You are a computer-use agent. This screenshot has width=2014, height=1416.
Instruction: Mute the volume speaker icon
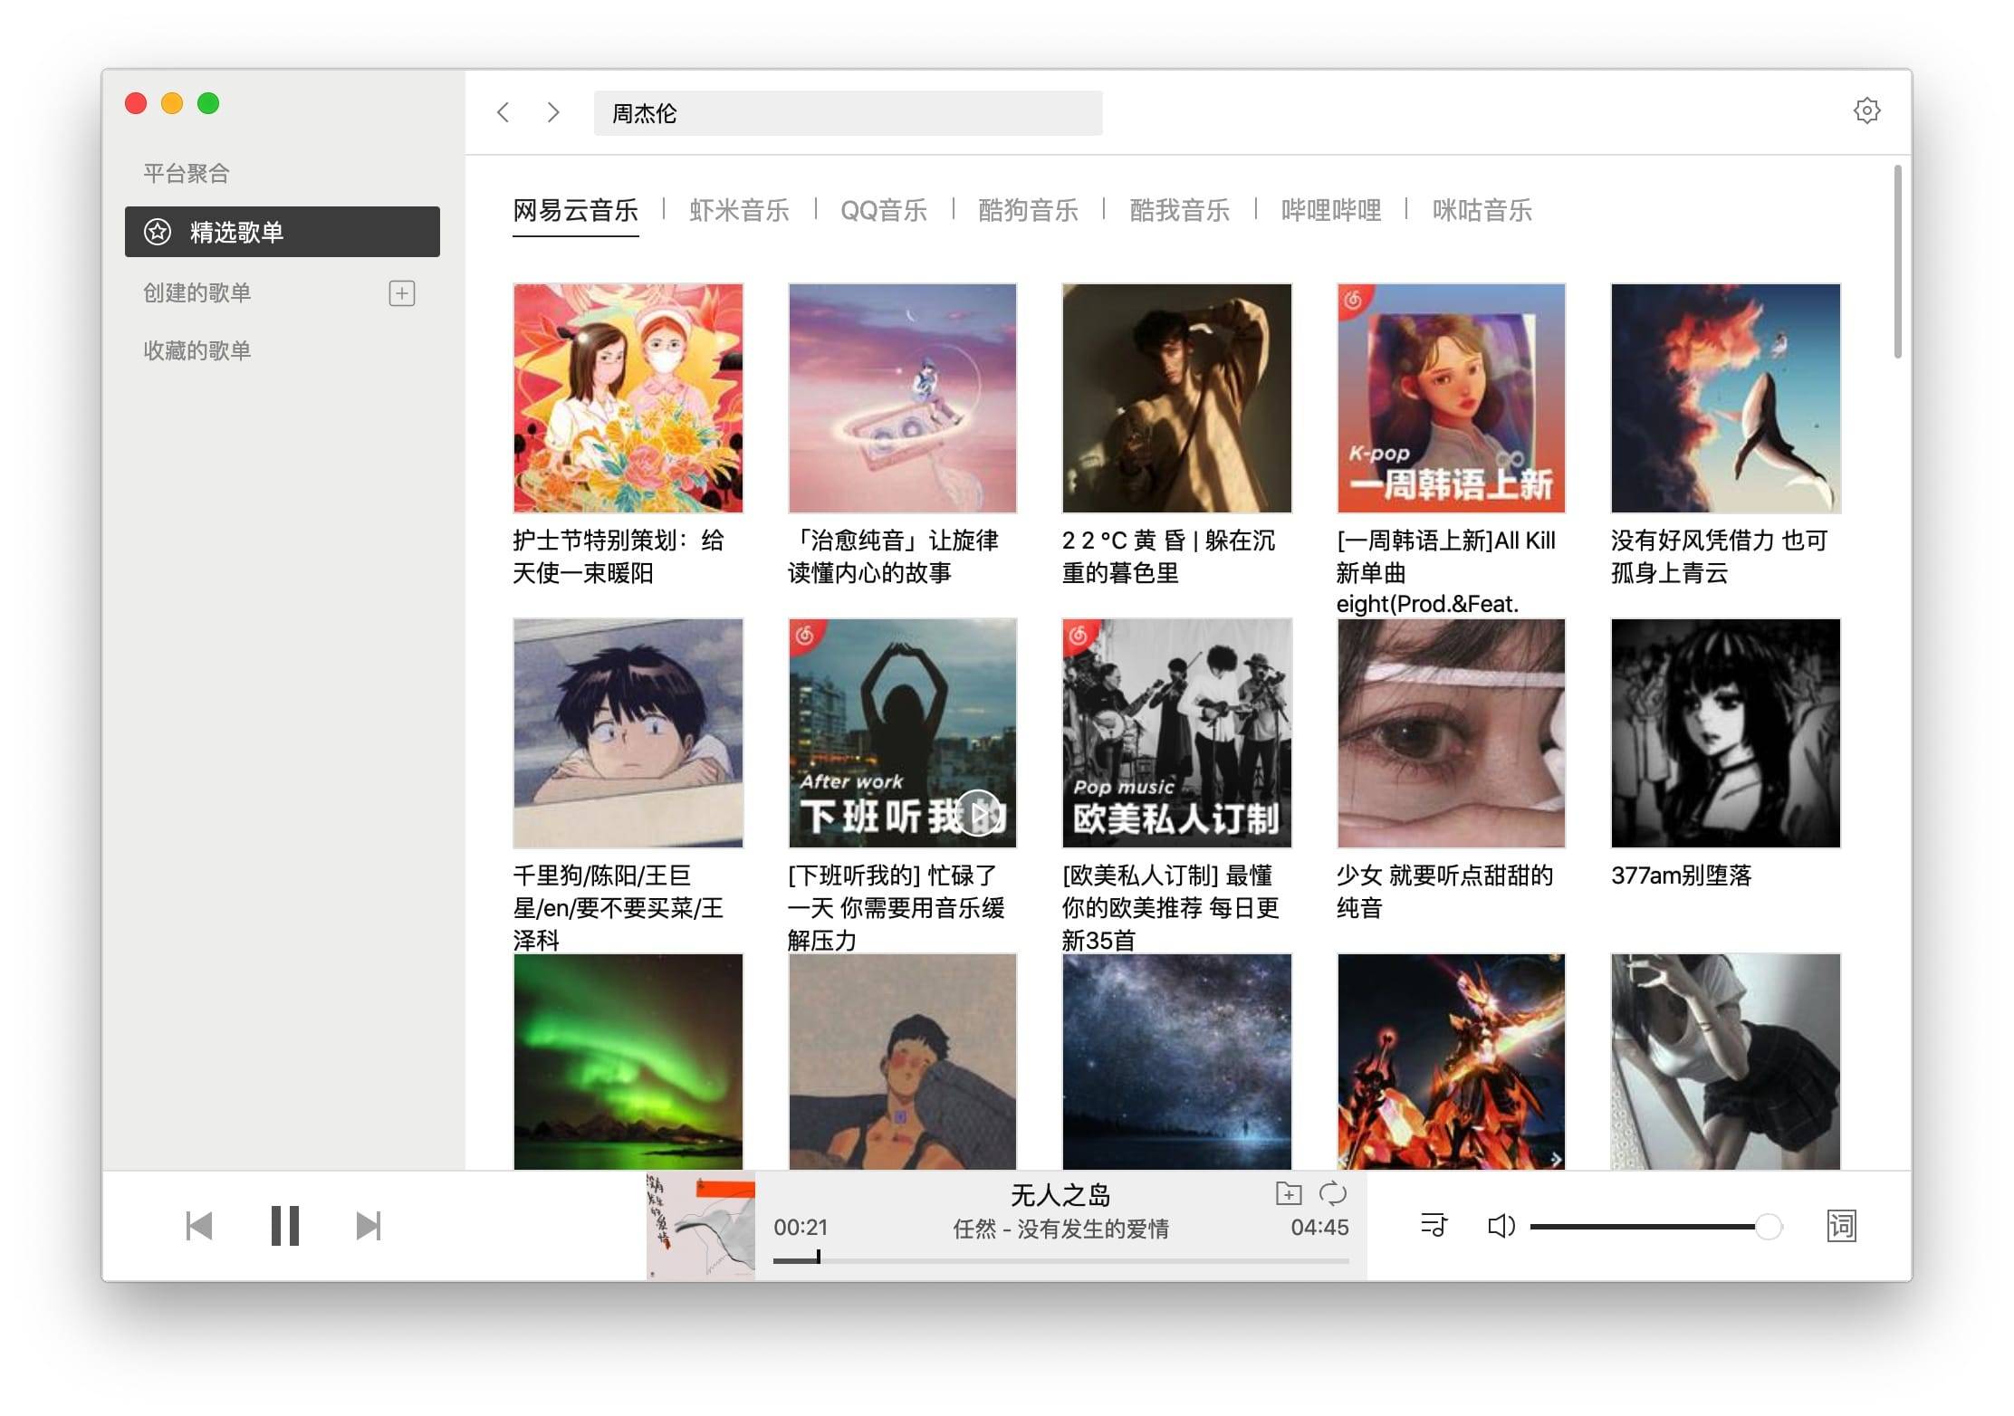coord(1501,1226)
